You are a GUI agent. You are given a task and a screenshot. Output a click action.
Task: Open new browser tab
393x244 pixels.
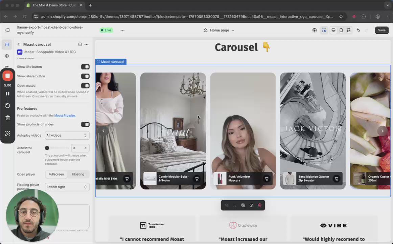90,5
